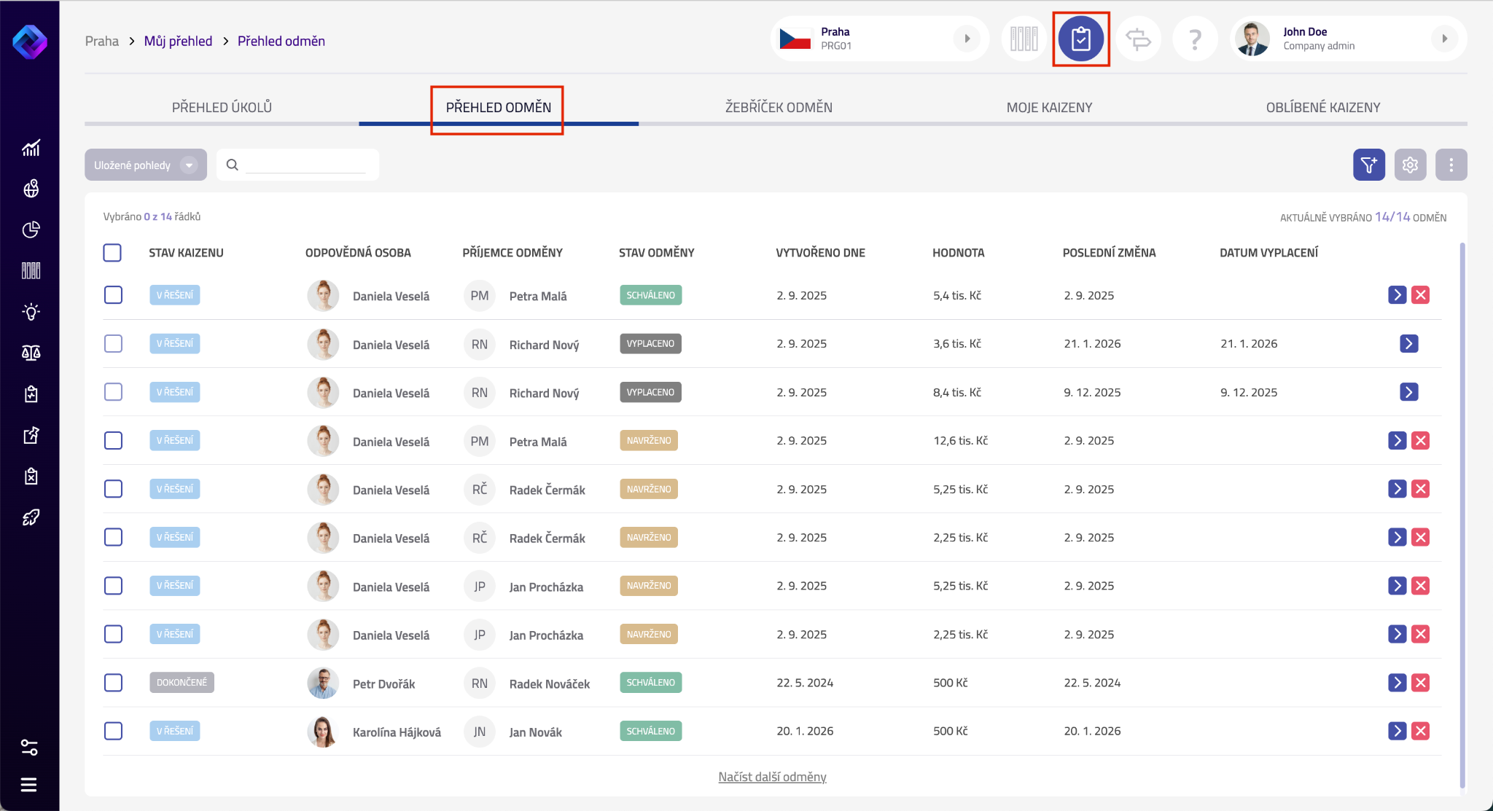The width and height of the screenshot is (1493, 811).
Task: Open the John Doe user menu arrow
Action: (x=1444, y=39)
